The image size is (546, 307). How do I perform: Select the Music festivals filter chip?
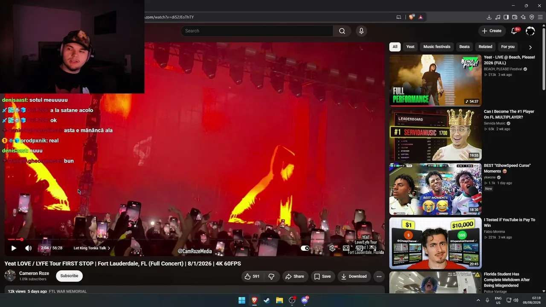[437, 47]
